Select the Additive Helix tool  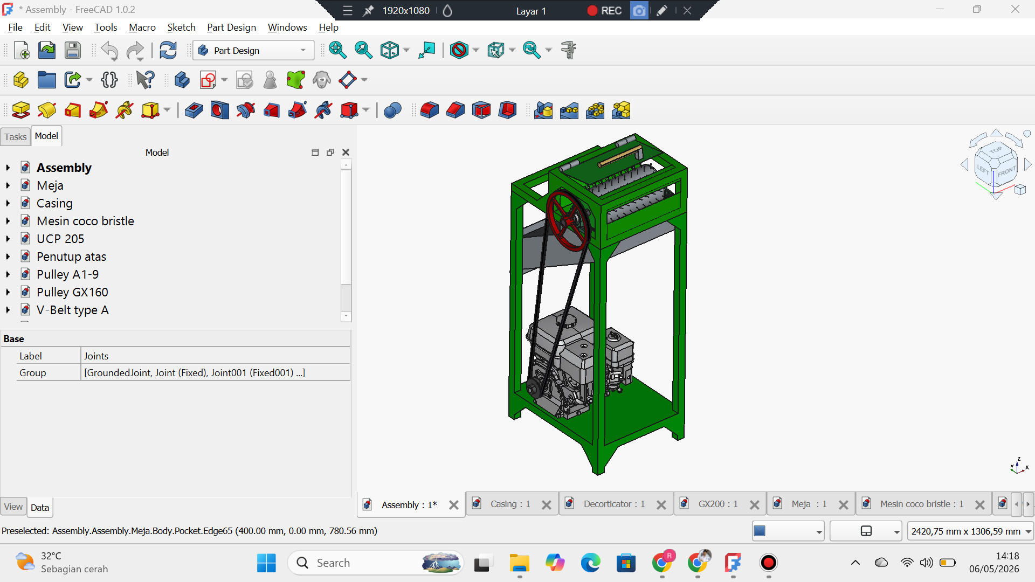[125, 110]
